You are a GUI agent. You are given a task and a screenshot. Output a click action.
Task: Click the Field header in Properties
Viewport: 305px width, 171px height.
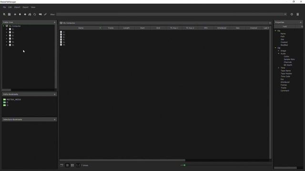click(285, 27)
